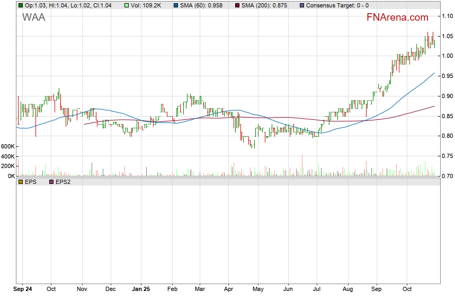Click the green OHLC price legend swatch
The image size is (455, 300).
click(20, 6)
